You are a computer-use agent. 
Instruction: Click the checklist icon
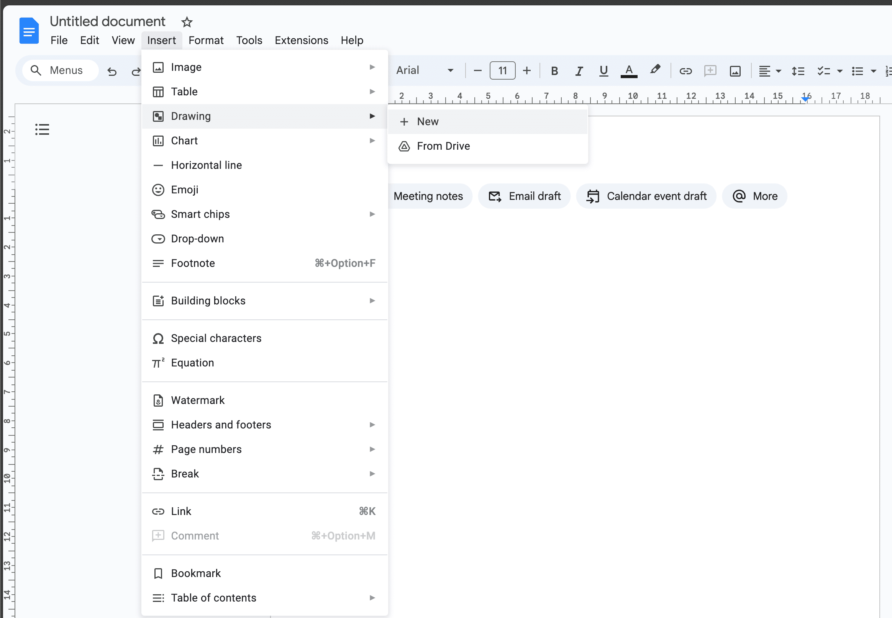(x=823, y=71)
